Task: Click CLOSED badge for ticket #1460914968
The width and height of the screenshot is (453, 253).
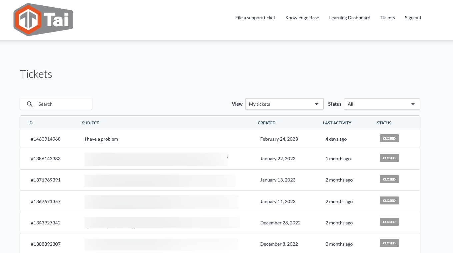Action: pos(389,139)
